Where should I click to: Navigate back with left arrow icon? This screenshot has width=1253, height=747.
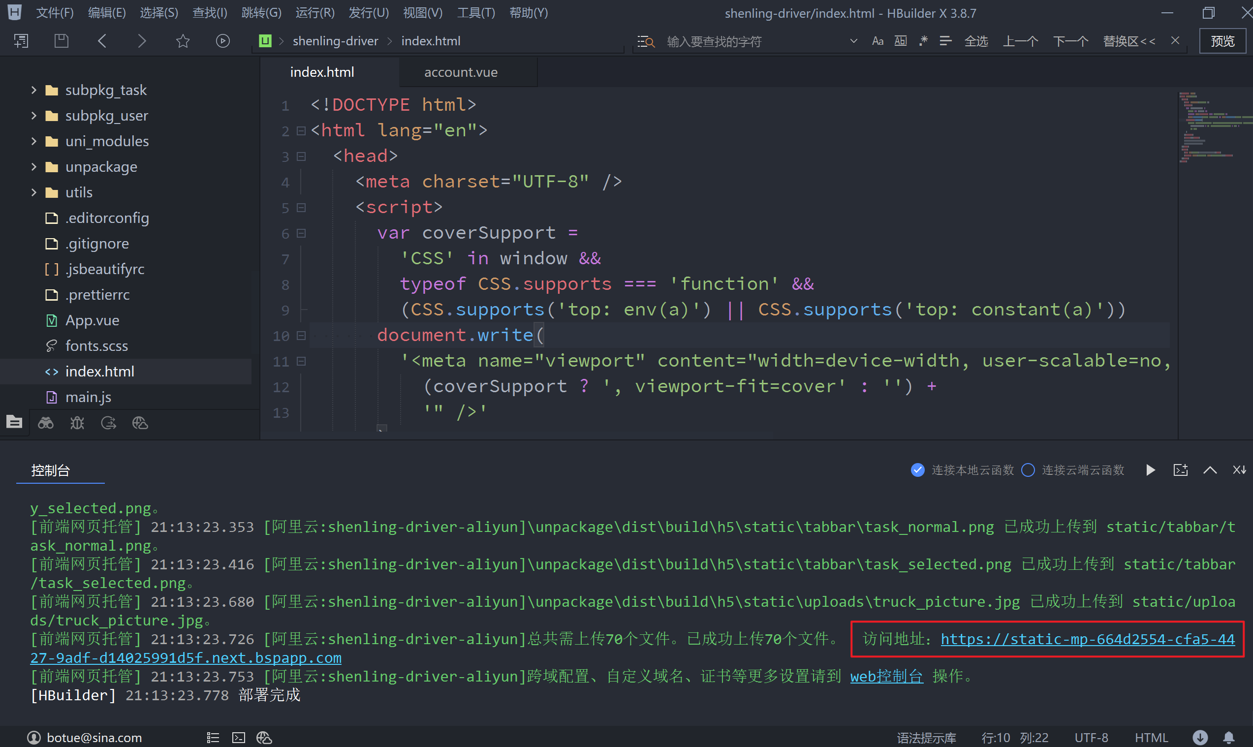(x=102, y=41)
